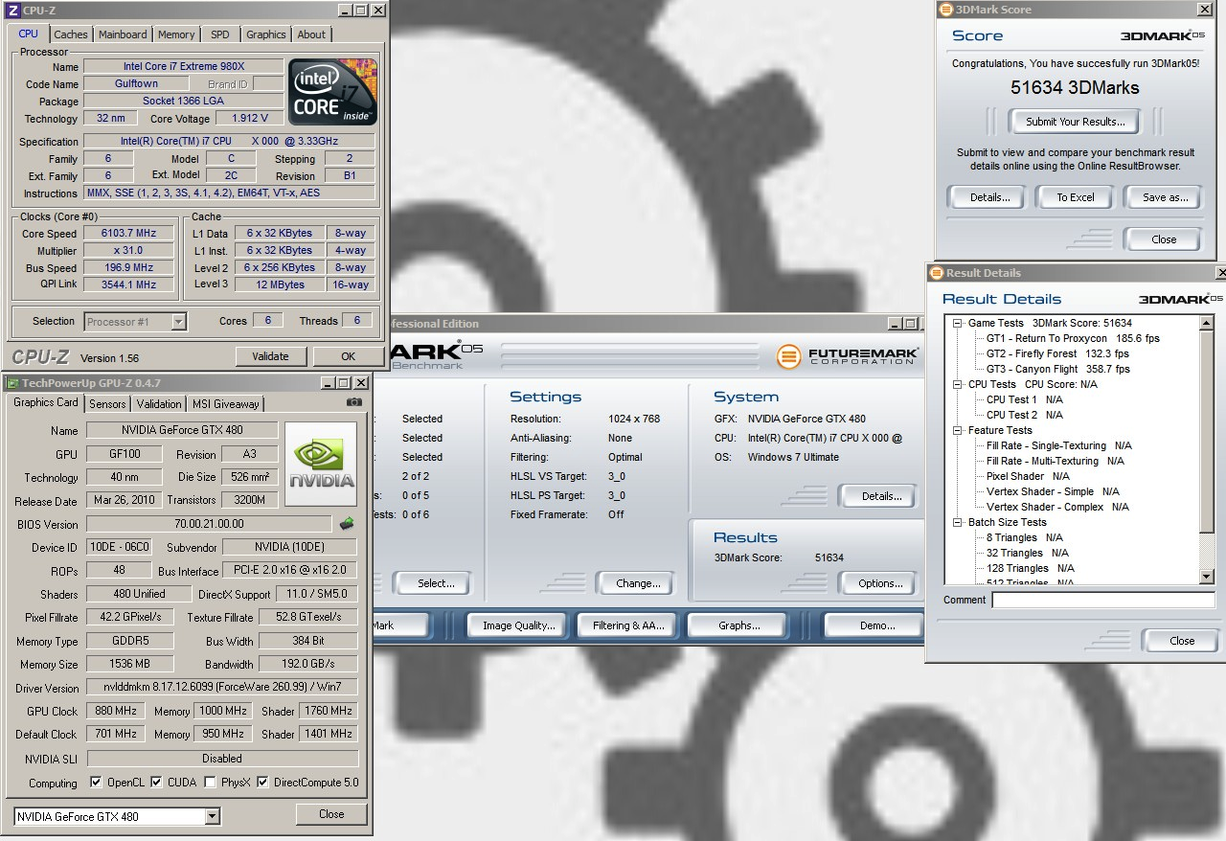Toggle the DirectCompute 5.0 checkbox
This screenshot has height=841, width=1226.
coord(262,783)
